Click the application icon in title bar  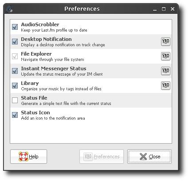[x=9, y=9]
